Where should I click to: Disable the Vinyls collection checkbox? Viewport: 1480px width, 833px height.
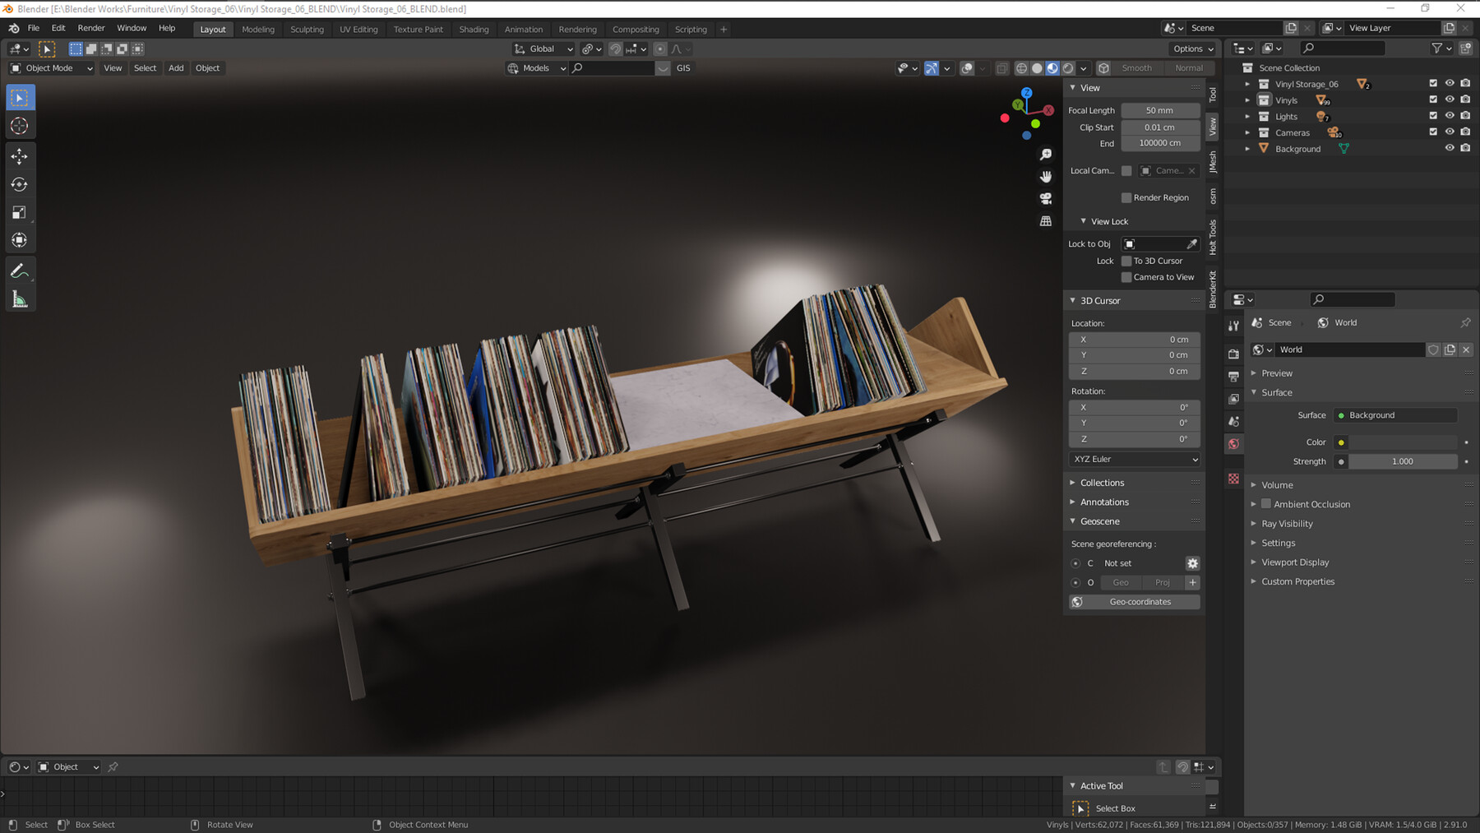click(x=1434, y=99)
